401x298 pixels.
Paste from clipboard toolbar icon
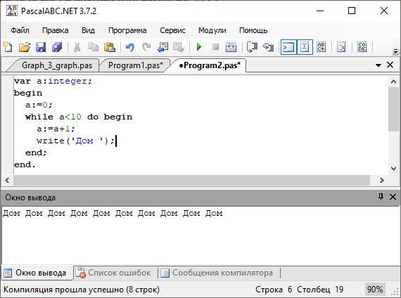(x=110, y=47)
